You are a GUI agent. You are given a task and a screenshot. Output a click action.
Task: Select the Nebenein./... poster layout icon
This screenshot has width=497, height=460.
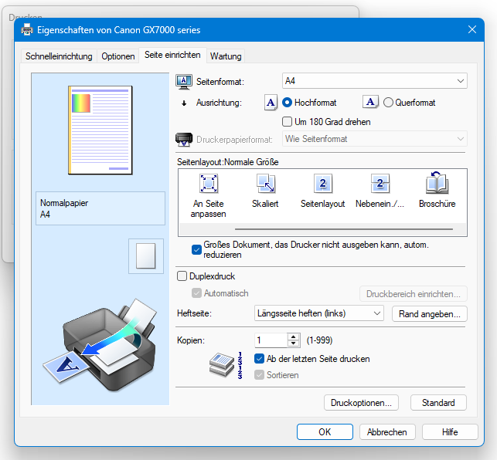(x=380, y=183)
